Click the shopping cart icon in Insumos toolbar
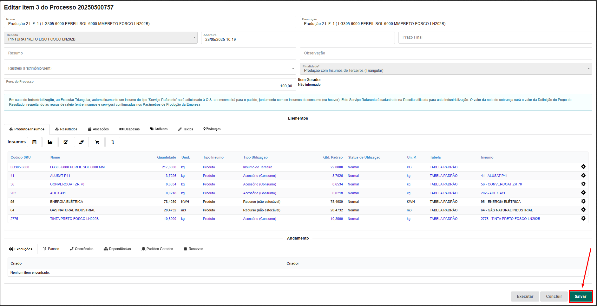The width and height of the screenshot is (597, 306). click(x=97, y=142)
